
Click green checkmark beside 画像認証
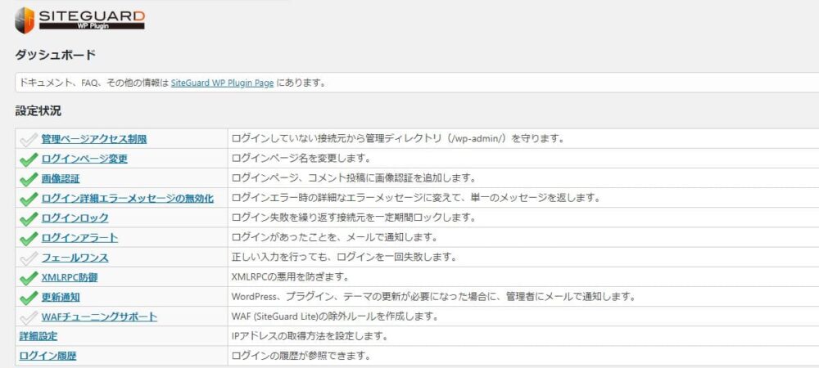coord(28,179)
